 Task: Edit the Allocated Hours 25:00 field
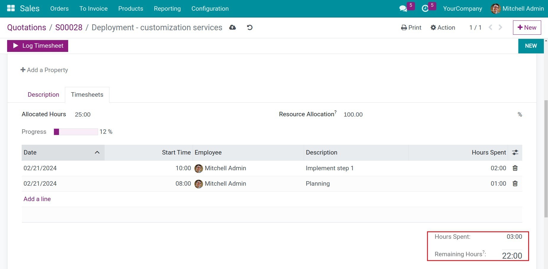83,114
